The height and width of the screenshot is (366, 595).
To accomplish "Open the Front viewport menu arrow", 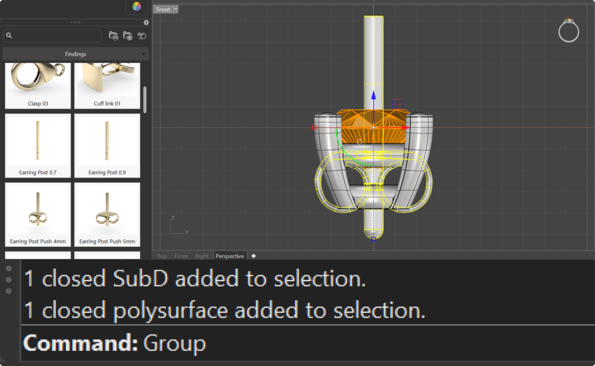I will (x=175, y=9).
